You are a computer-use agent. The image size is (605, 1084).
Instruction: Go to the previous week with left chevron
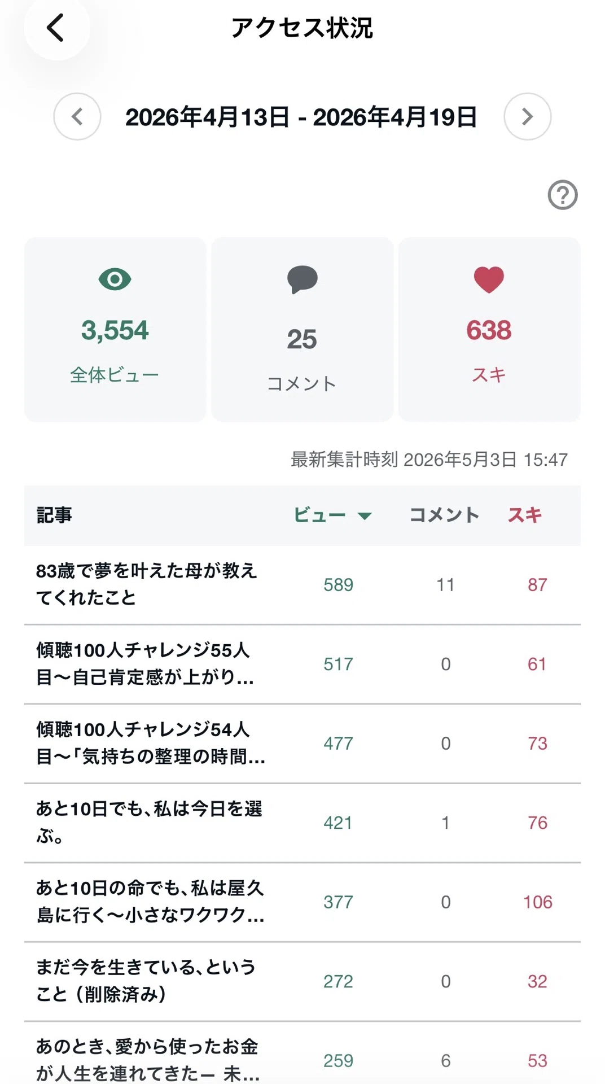(x=77, y=117)
